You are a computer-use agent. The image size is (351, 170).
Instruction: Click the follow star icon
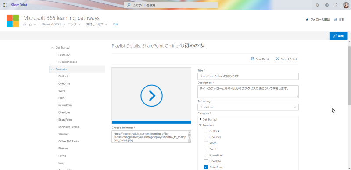click(307, 20)
